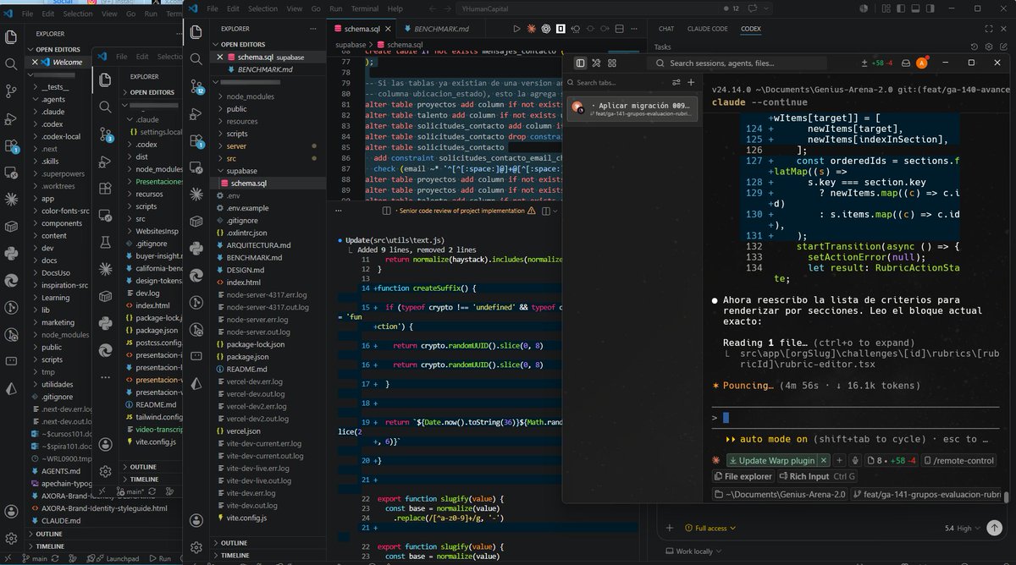The height and width of the screenshot is (565, 1016).
Task: Select CODEX tab
Action: click(750, 28)
